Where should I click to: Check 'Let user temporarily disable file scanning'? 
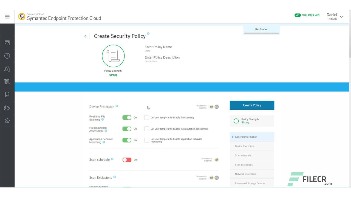(x=147, y=117)
